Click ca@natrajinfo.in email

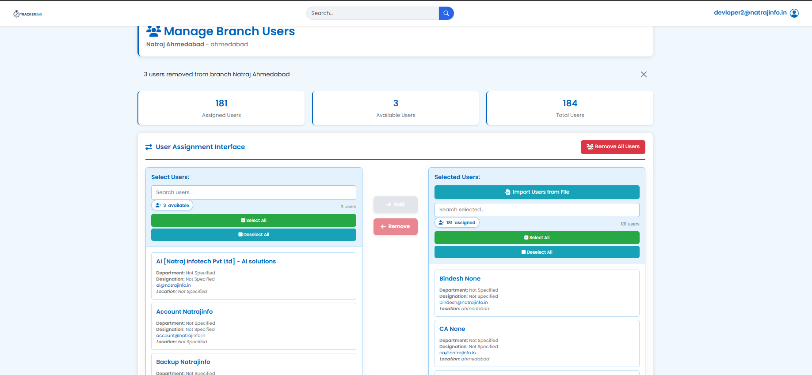pyautogui.click(x=457, y=353)
